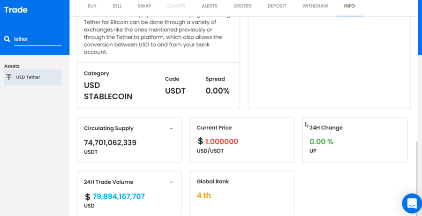Open the ORDERS tab
Viewport: 422px width, 216px height.
[x=242, y=6]
